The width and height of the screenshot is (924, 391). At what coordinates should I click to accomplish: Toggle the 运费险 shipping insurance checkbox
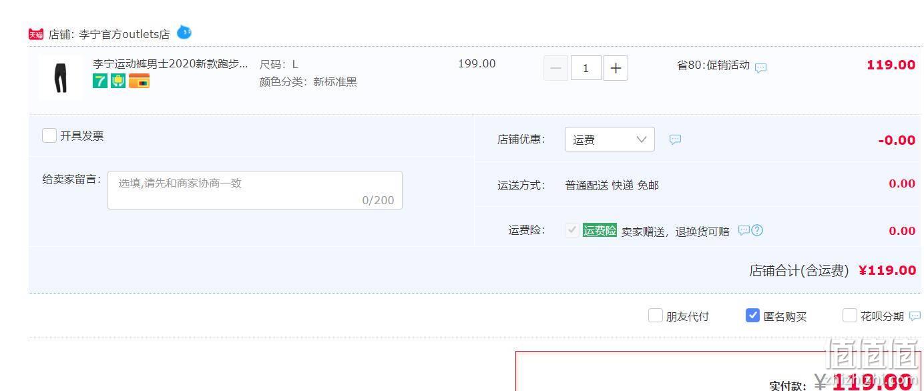[x=572, y=230]
